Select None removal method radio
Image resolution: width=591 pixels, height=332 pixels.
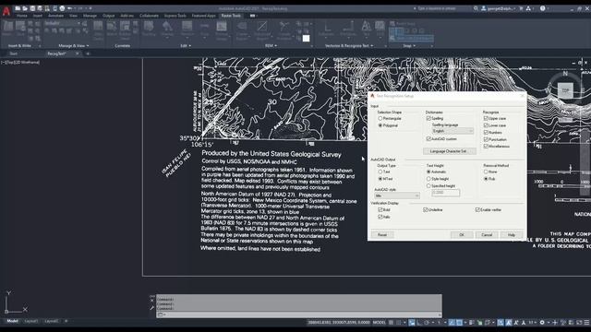[x=486, y=172]
